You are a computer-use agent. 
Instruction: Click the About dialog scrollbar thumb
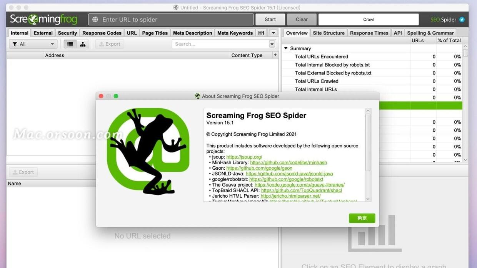(368, 142)
